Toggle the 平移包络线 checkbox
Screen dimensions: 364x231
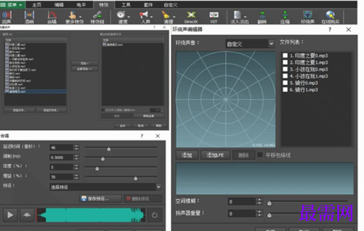pos(260,155)
